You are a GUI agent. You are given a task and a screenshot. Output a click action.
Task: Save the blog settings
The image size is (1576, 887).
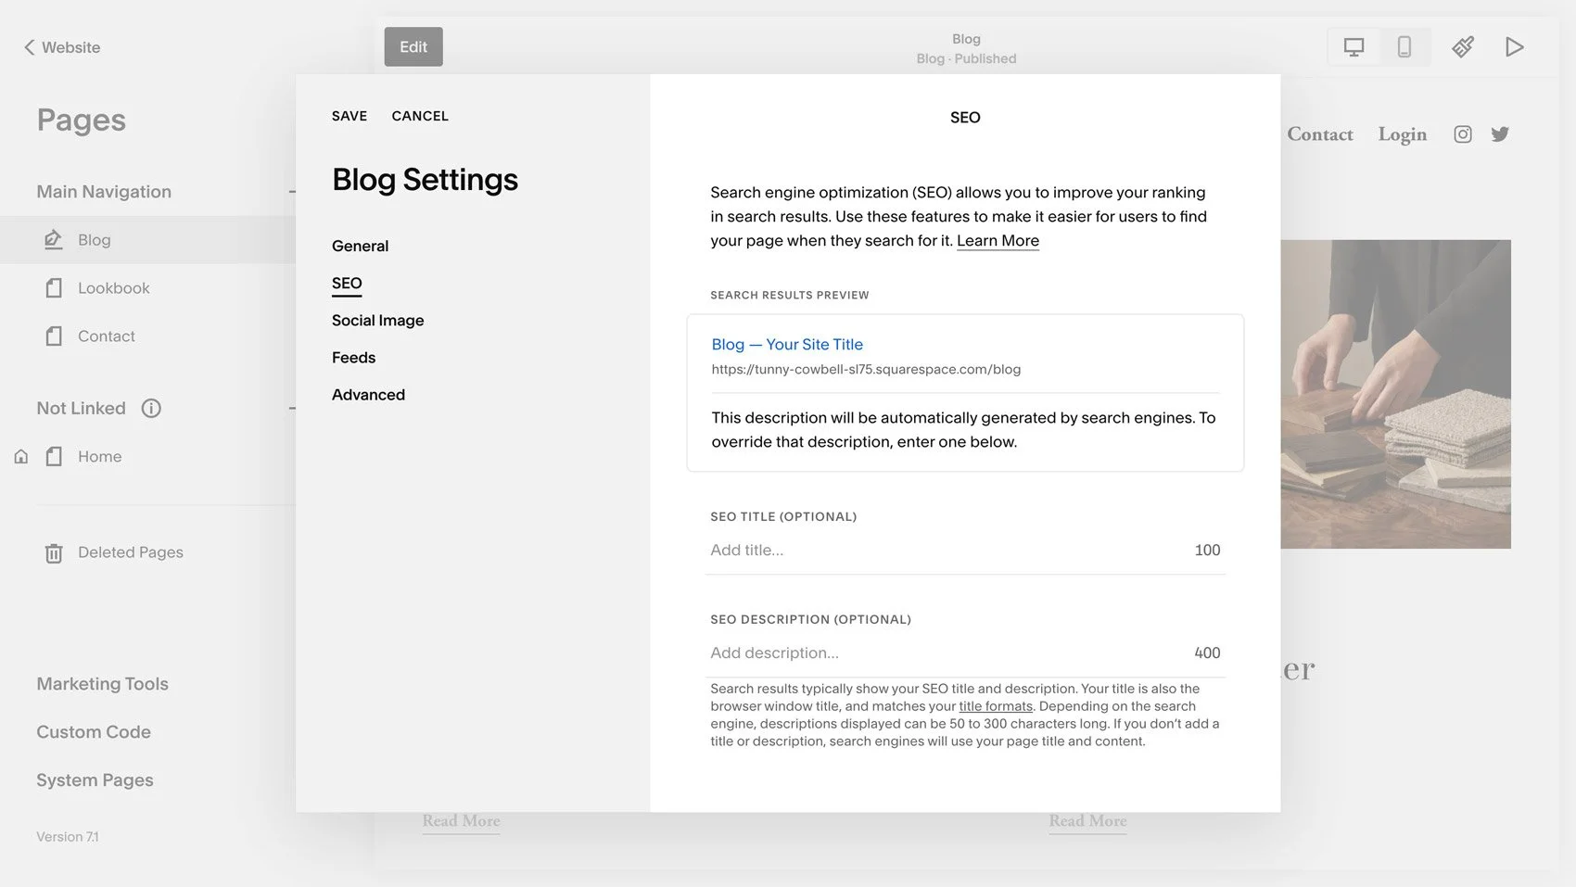(x=350, y=116)
